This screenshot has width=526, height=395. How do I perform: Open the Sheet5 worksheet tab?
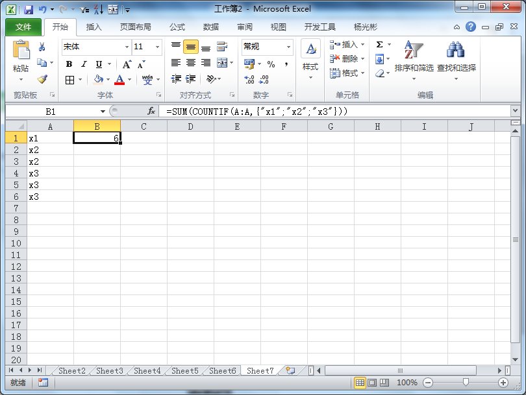[184, 370]
